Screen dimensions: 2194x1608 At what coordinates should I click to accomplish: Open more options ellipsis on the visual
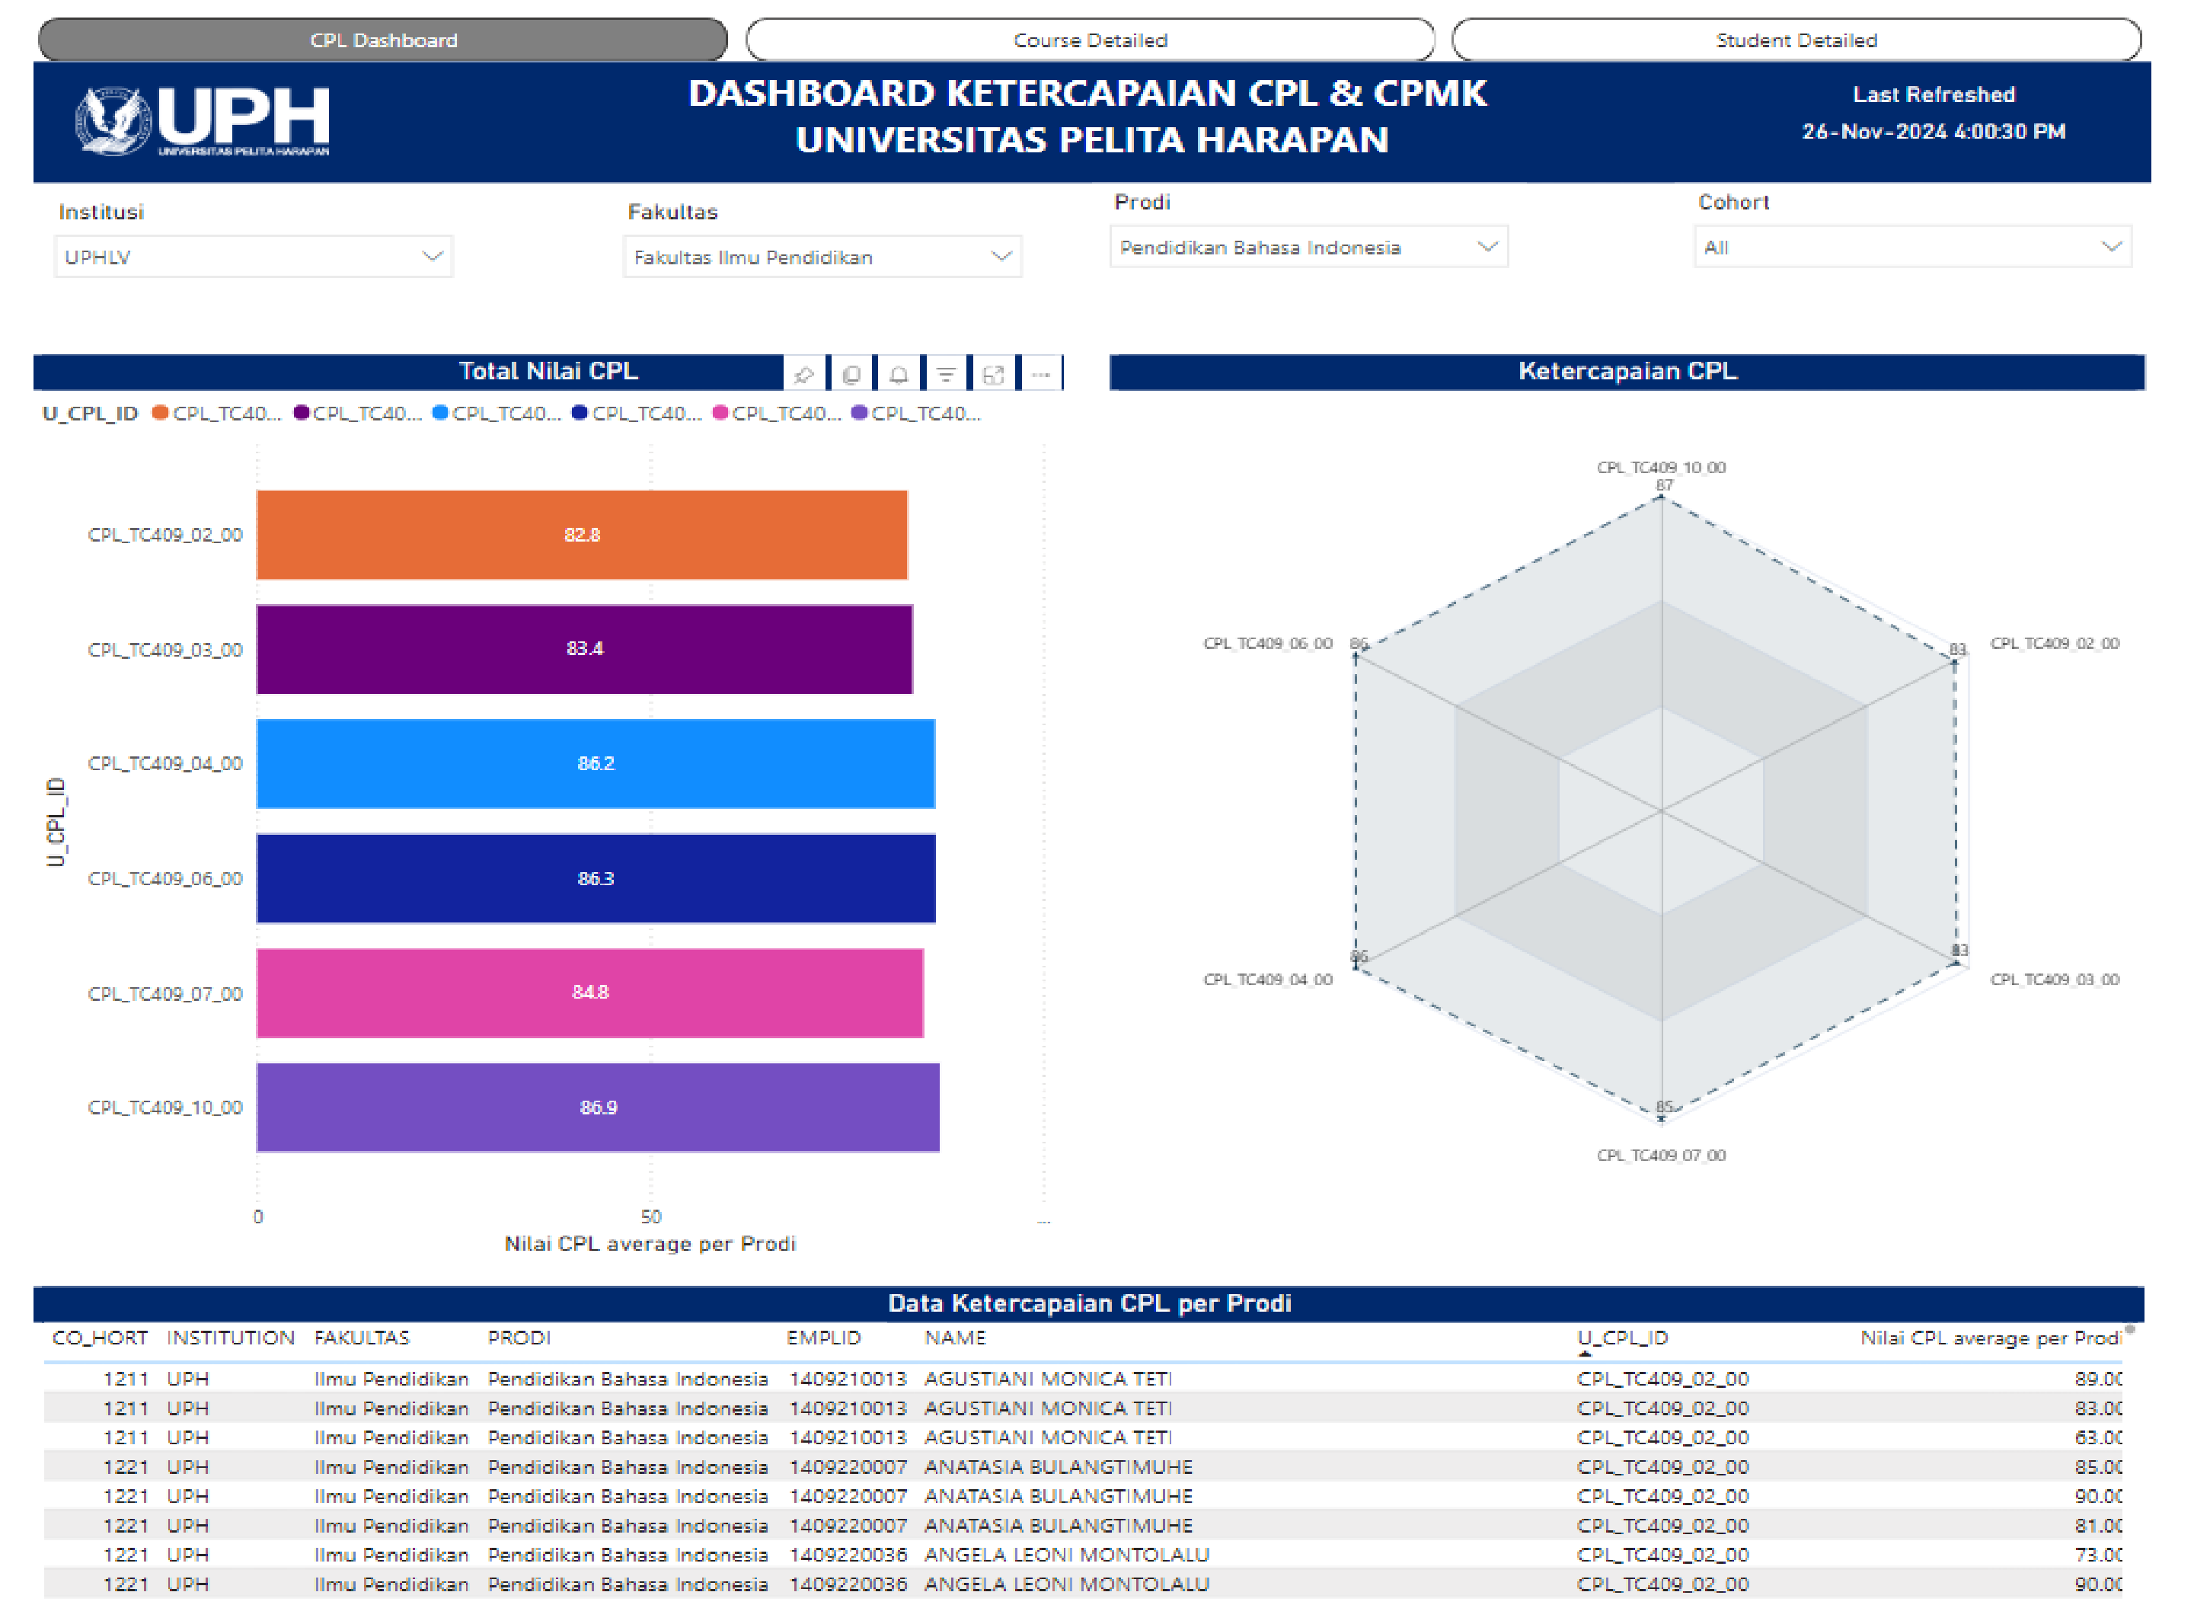coord(1041,375)
